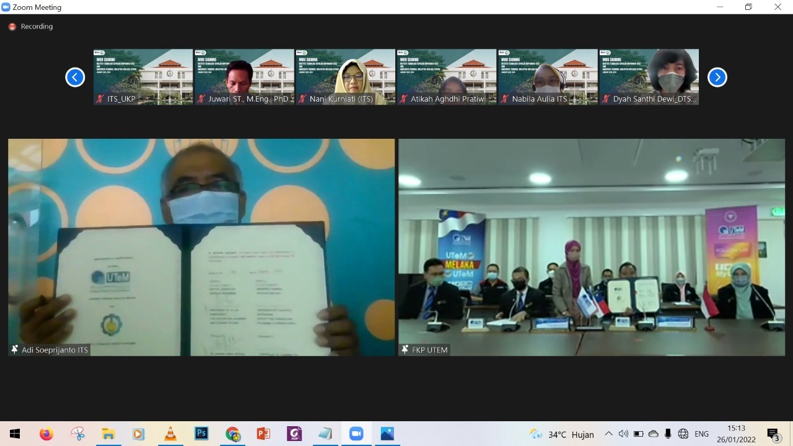
Task: Open clock showing 15:13 26/01/2022
Action: click(x=737, y=434)
